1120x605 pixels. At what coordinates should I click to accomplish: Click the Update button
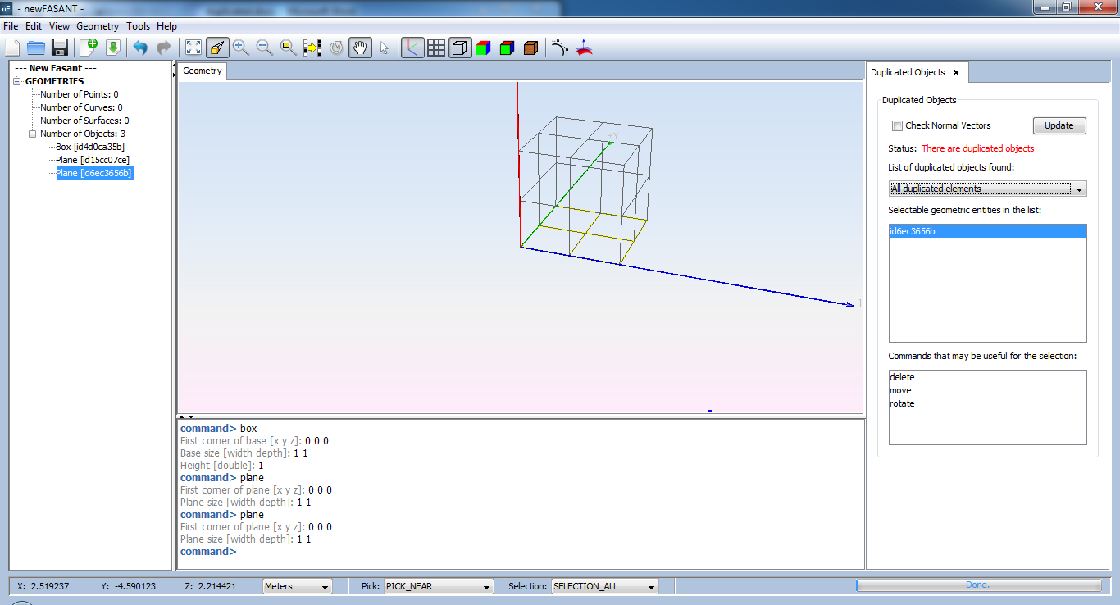(1059, 125)
